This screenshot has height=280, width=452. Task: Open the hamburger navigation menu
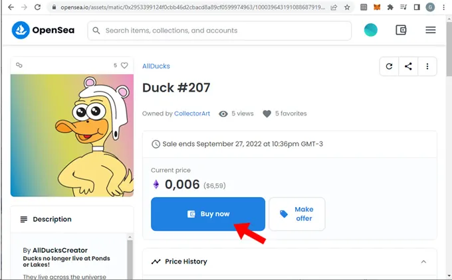(430, 31)
